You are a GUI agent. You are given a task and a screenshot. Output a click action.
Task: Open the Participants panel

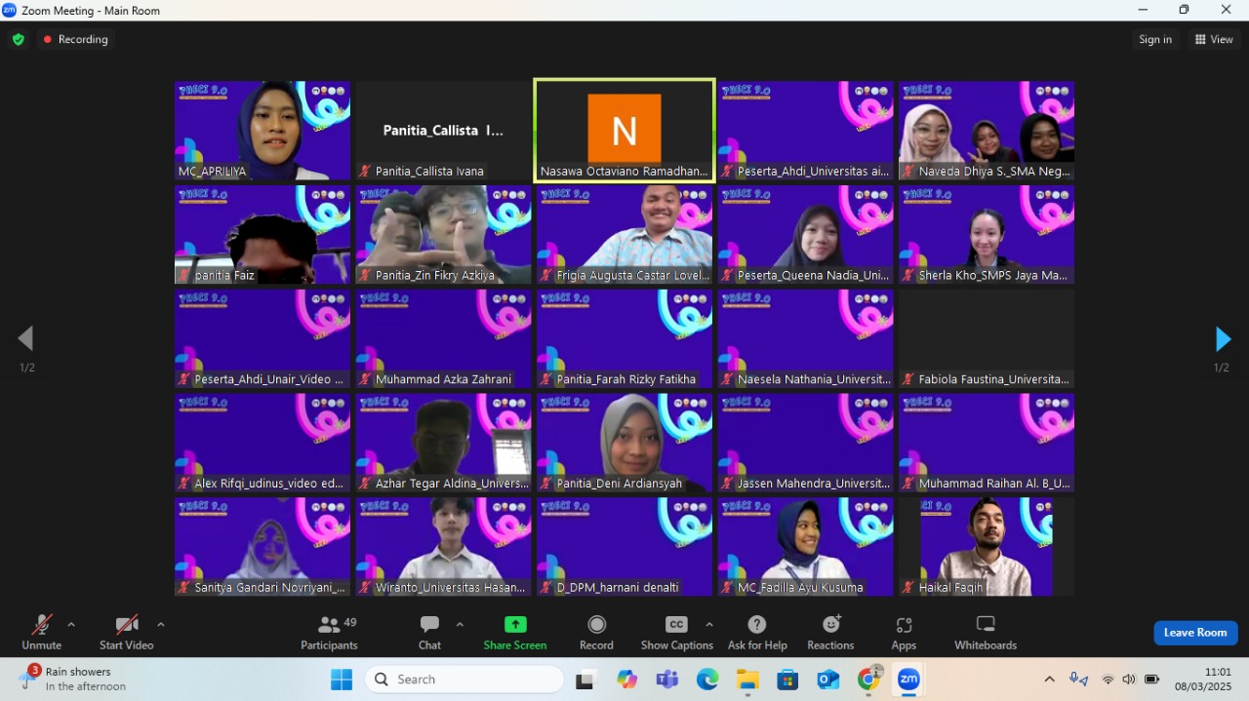click(x=329, y=632)
